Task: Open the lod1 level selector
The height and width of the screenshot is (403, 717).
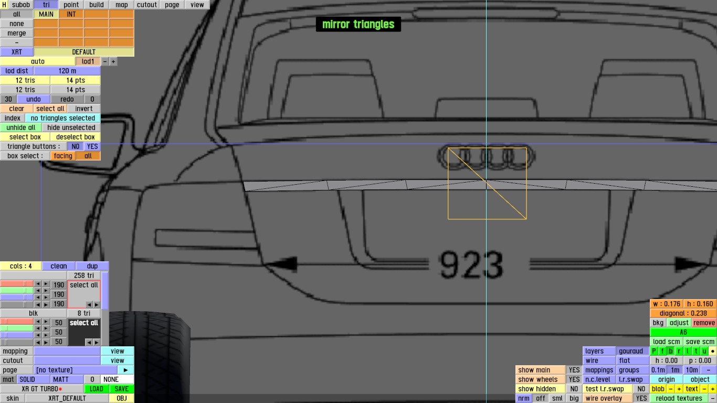Action: (88, 61)
